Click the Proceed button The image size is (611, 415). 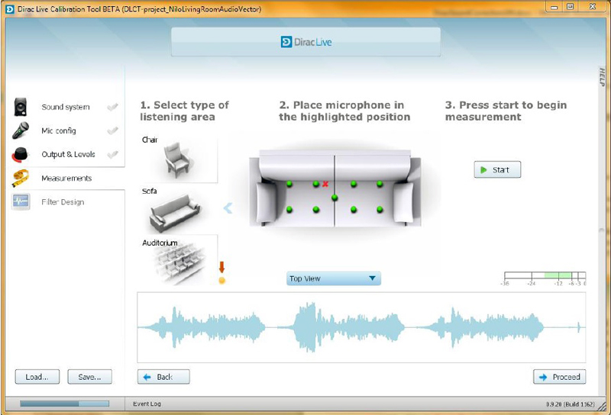(560, 377)
